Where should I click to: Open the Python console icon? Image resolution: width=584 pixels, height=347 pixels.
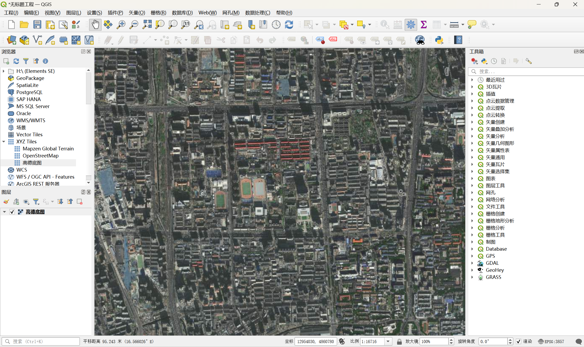[x=439, y=40]
